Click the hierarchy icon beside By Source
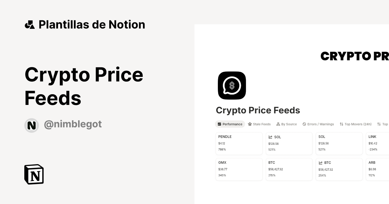The width and height of the screenshot is (389, 204). (278, 124)
